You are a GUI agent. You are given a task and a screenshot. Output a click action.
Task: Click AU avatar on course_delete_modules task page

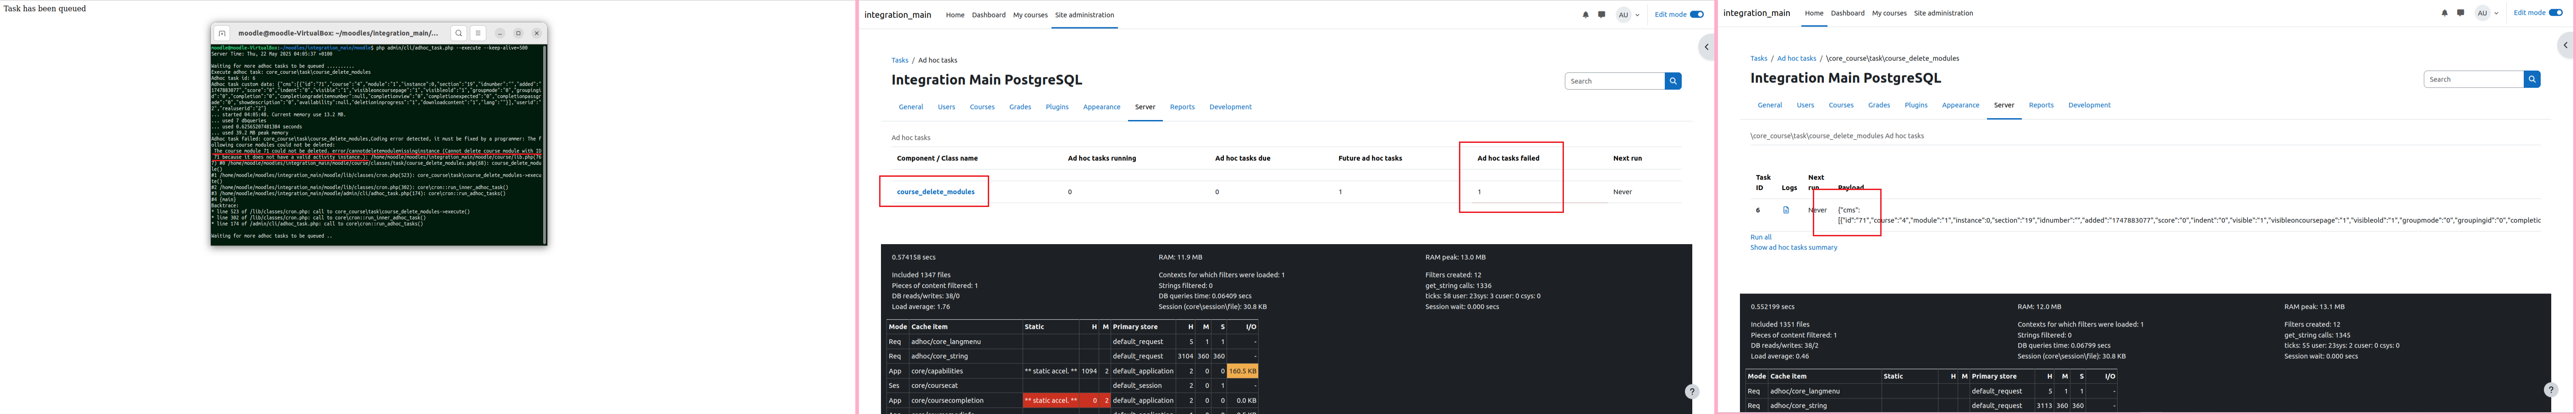coord(2482,13)
